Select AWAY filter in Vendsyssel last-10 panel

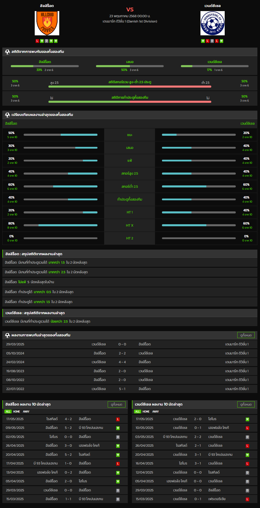(156, 412)
